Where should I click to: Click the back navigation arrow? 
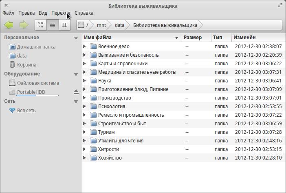coord(9,25)
